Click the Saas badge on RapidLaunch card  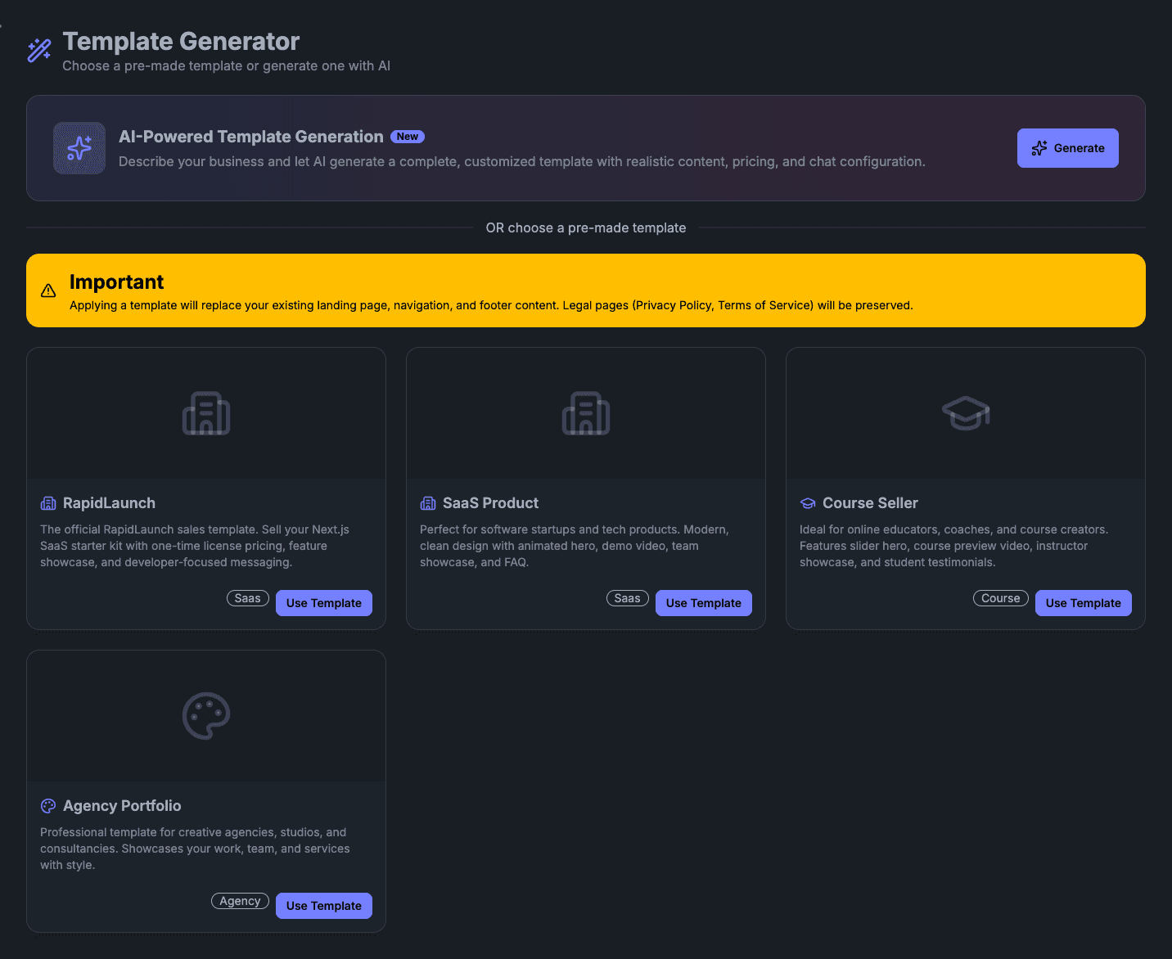[247, 598]
